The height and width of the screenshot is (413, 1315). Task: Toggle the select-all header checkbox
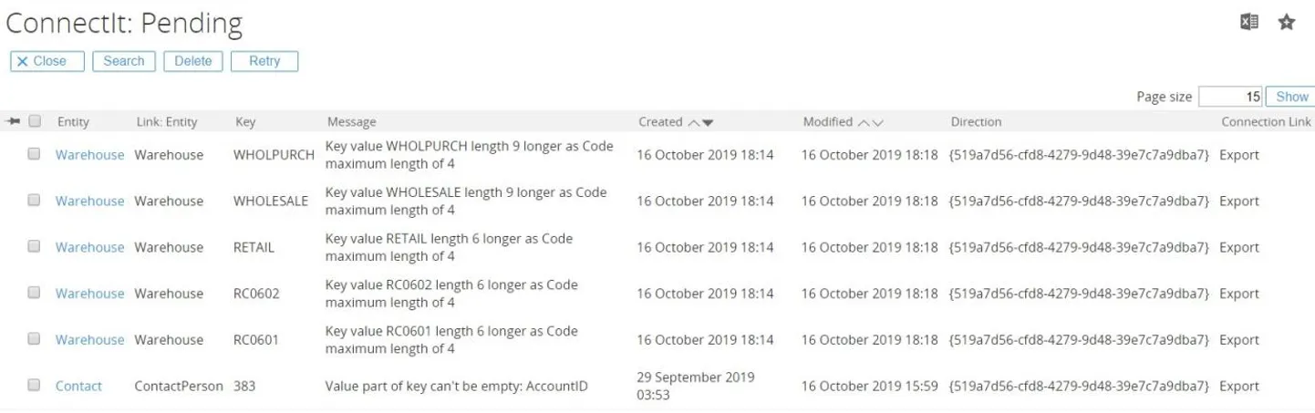35,121
